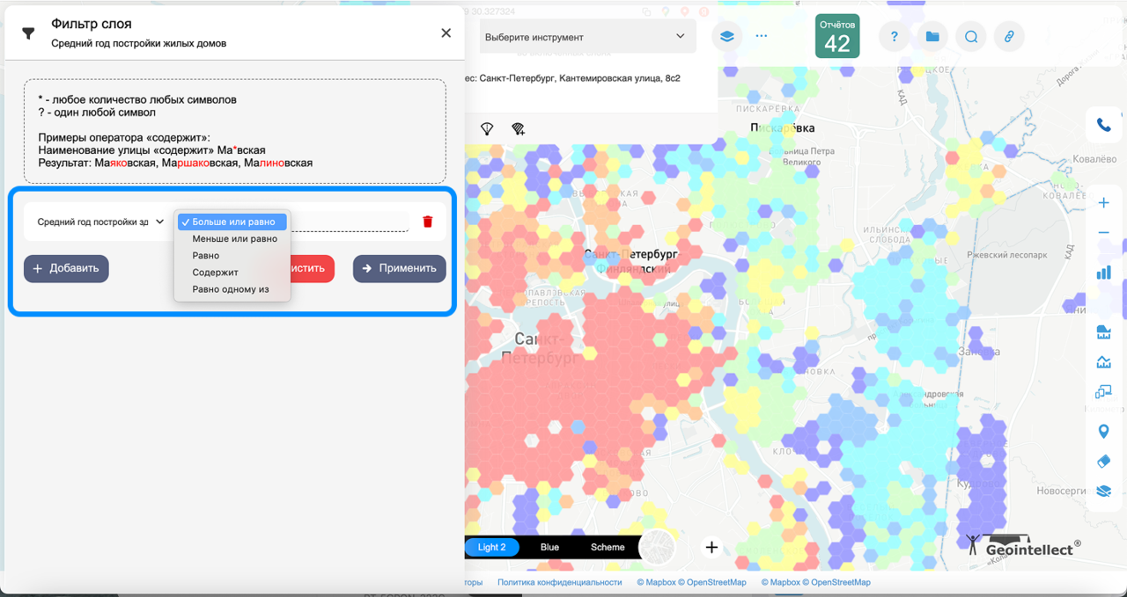Open the Средний год постройки field dropdown
This screenshot has height=597, width=1127.
(99, 222)
